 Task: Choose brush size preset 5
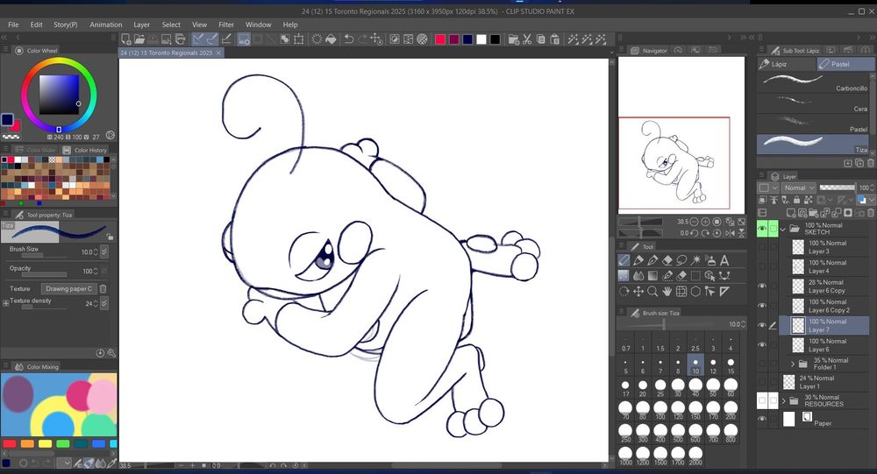625,366
